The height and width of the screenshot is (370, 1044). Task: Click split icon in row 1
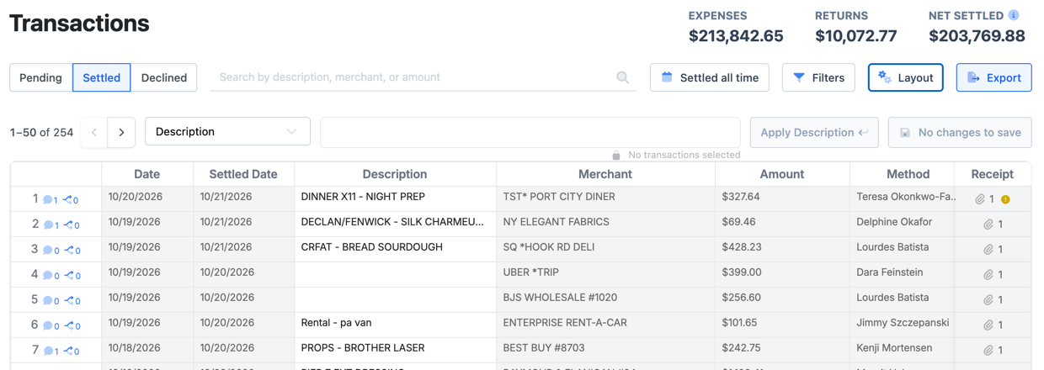[68, 200]
